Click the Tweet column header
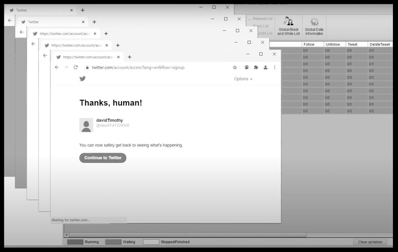398x252 pixels. tap(357, 44)
